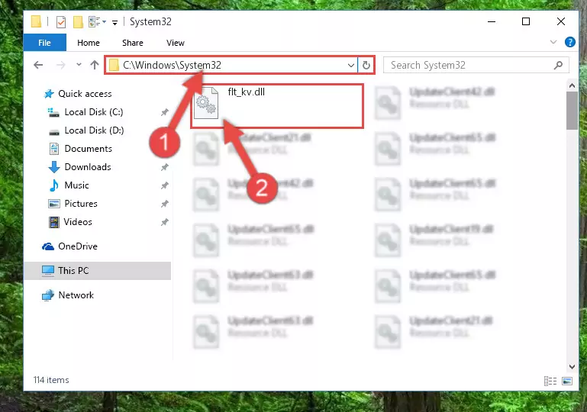Click the Network icon in the sidebar
The height and width of the screenshot is (412, 587).
(47, 295)
